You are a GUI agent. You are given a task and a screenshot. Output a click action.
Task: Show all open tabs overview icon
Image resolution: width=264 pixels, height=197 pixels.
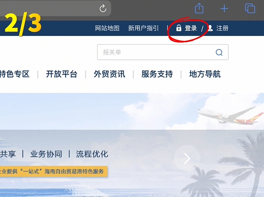250,8
